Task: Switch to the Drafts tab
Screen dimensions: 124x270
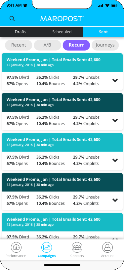Action: [21, 32]
